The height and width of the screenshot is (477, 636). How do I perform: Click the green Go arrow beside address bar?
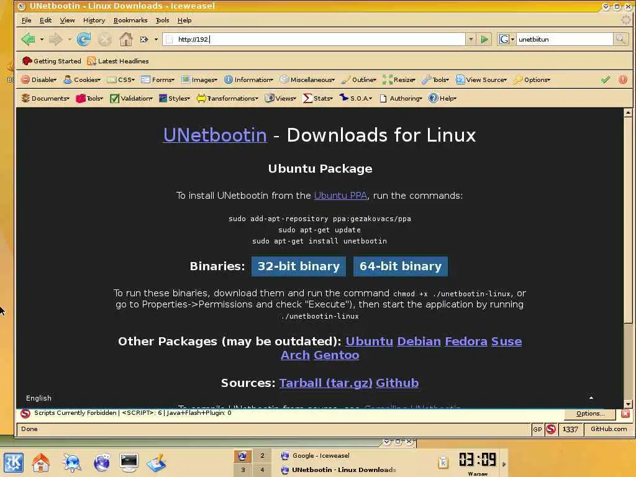coord(484,39)
